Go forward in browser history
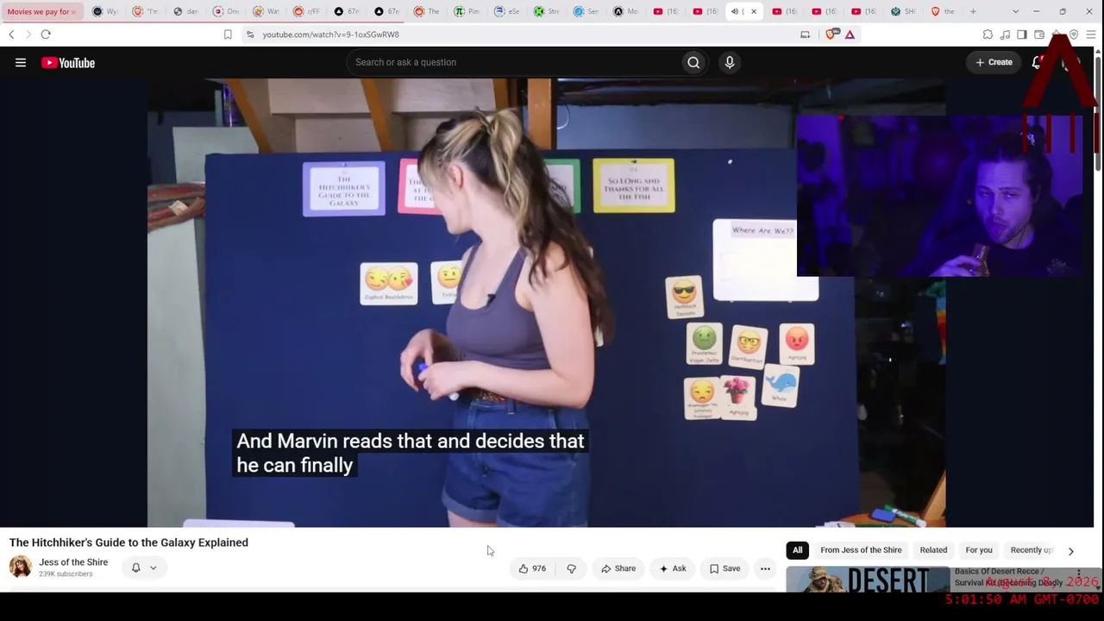 click(x=28, y=34)
